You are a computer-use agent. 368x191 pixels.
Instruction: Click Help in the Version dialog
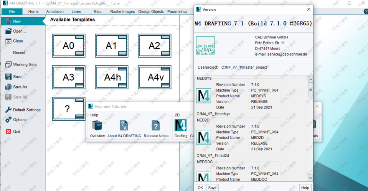305,188
